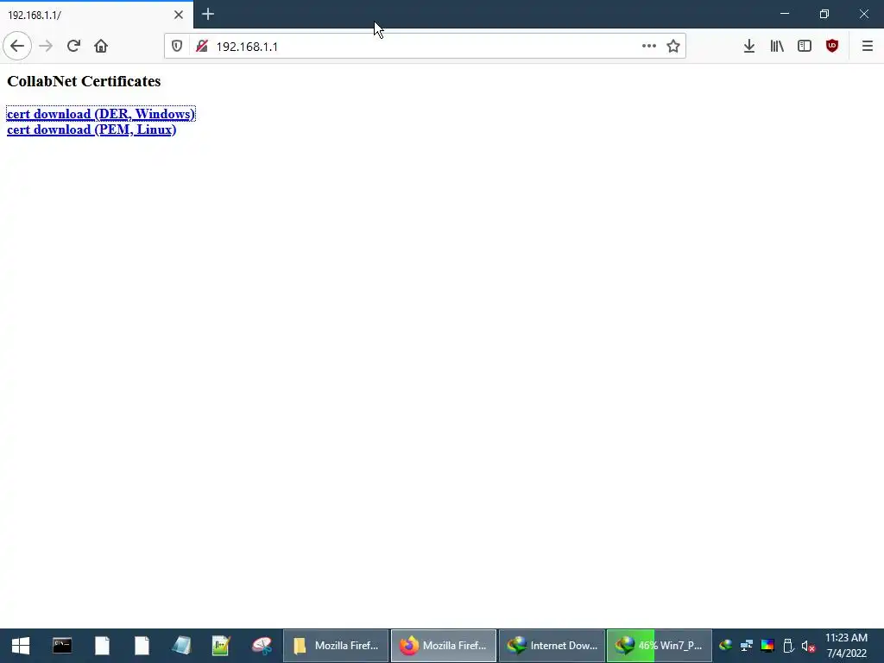Viewport: 884px width, 663px height.
Task: Select the 192.168.1.1/ browser tab
Action: point(97,15)
